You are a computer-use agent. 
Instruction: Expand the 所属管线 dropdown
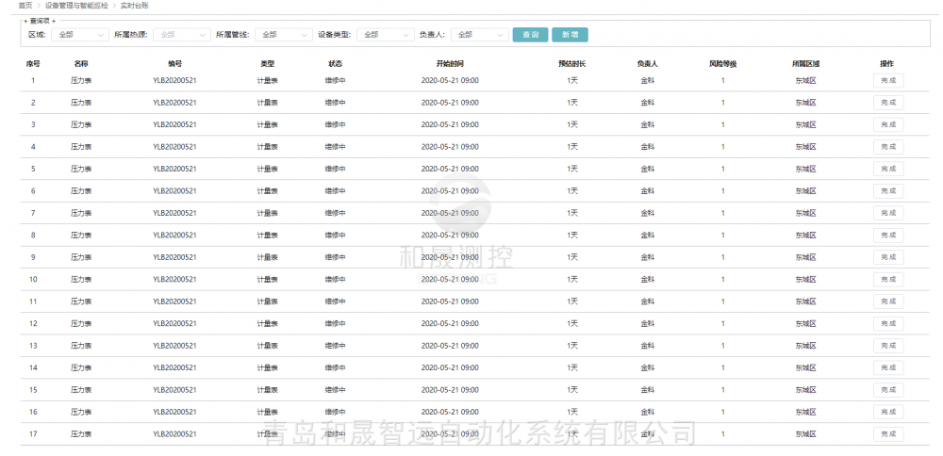pyautogui.click(x=284, y=35)
